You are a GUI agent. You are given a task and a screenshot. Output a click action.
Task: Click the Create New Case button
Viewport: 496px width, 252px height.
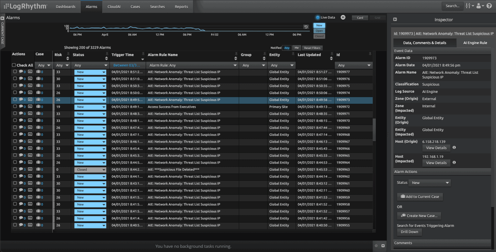pos(419,216)
